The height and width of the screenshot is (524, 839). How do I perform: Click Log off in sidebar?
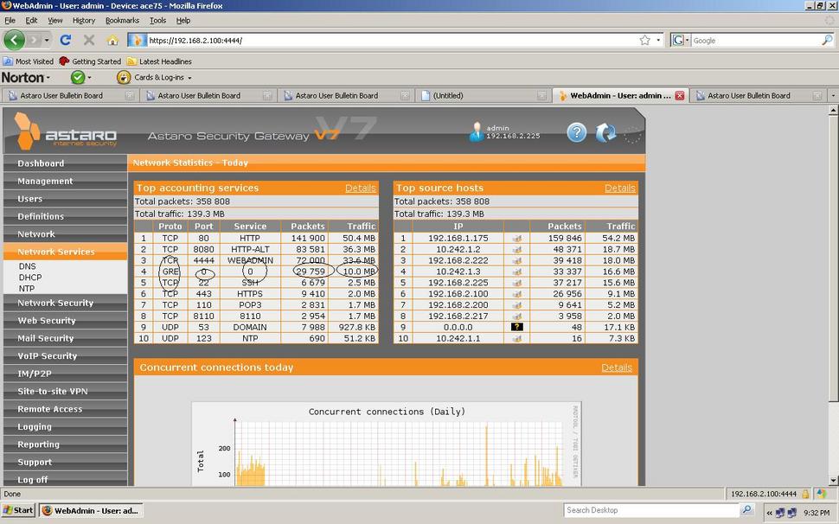coord(65,479)
